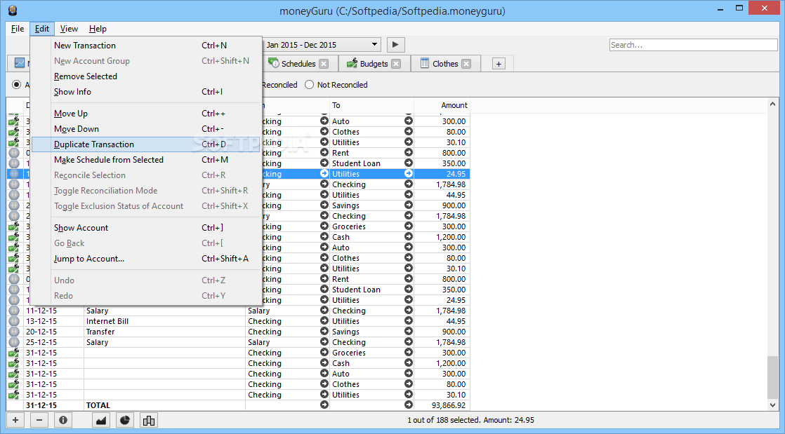Open the Help menu
The image size is (785, 434).
98,29
